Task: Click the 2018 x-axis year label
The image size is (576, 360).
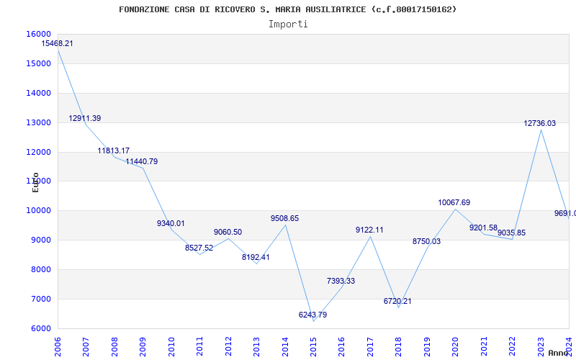Action: coord(399,347)
